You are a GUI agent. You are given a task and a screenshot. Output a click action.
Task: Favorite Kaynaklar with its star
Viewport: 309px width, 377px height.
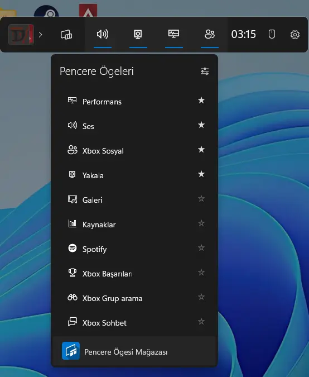pos(201,223)
